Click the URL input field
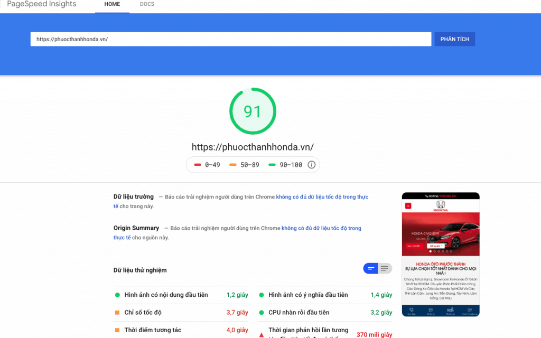Viewport: 541px width, 338px height. [x=231, y=40]
